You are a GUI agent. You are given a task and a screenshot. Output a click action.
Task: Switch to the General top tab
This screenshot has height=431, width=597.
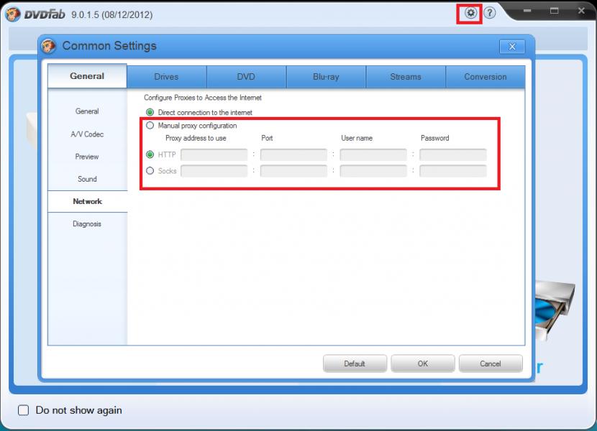87,76
